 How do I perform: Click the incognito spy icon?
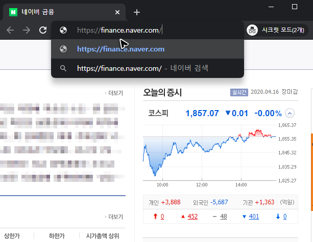[252, 30]
